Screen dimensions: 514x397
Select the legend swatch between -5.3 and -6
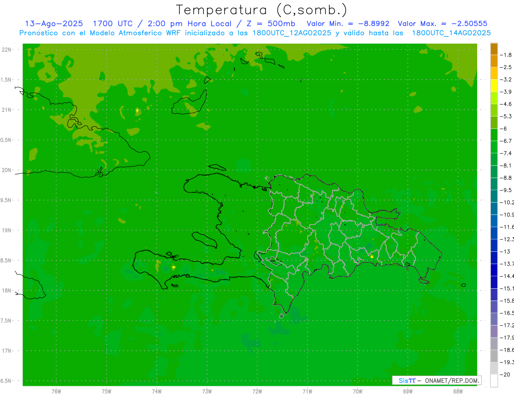click(494, 122)
